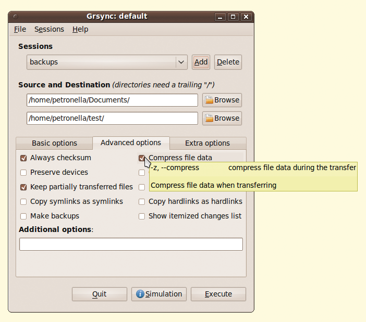Click the info icon on Simulation button
The image size is (366, 322).
[140, 294]
